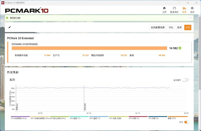Click the green valid score checkmark icon
The image size is (201, 131).
pyautogui.click(x=7, y=18)
